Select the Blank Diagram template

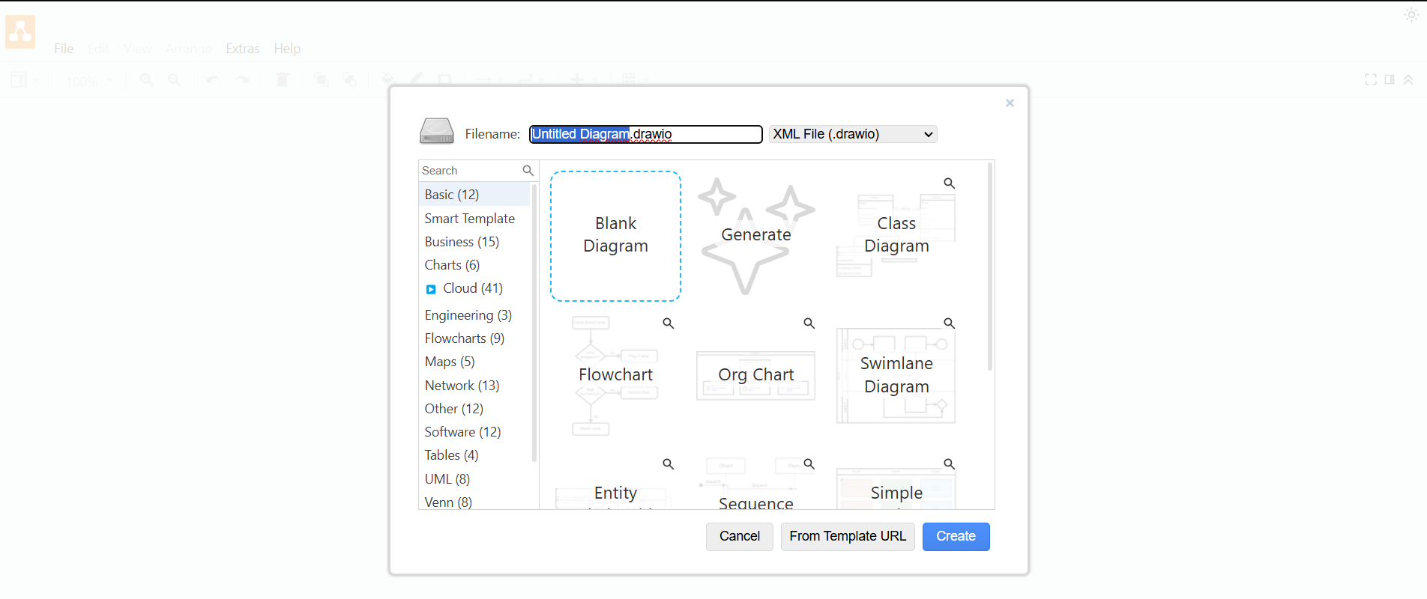pos(615,236)
